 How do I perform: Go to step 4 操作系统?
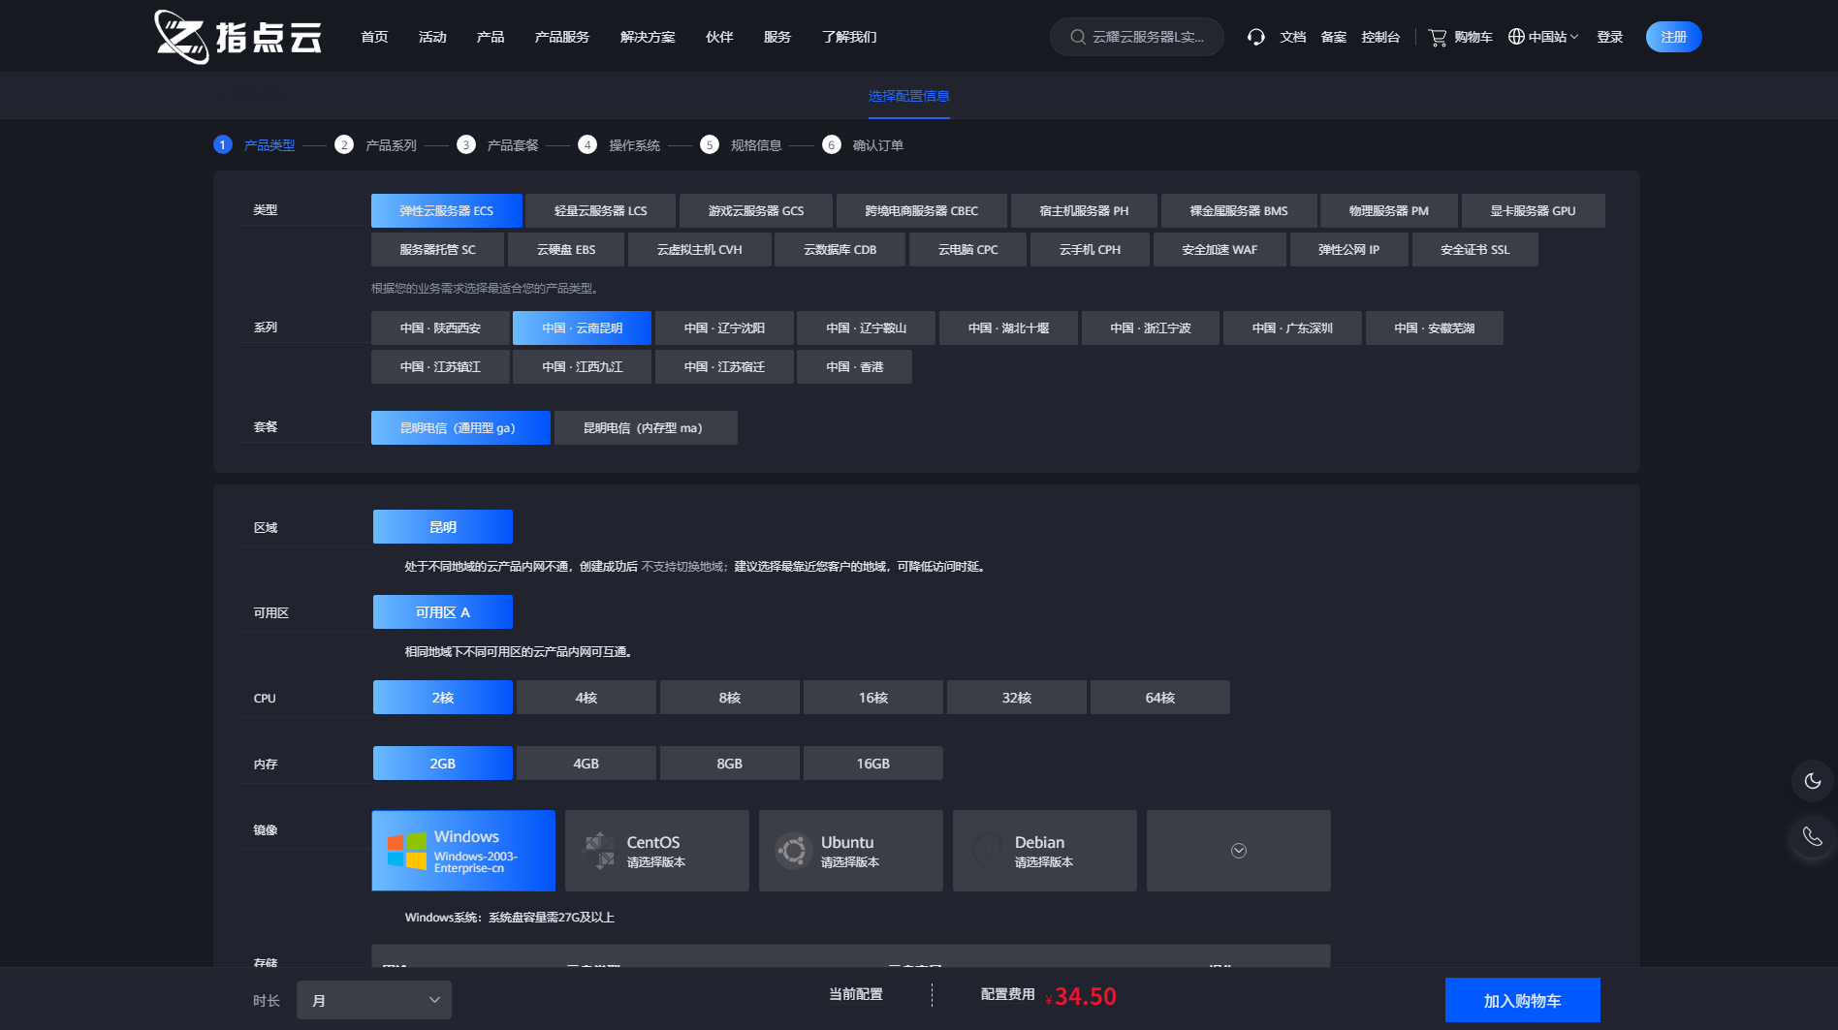tap(619, 145)
